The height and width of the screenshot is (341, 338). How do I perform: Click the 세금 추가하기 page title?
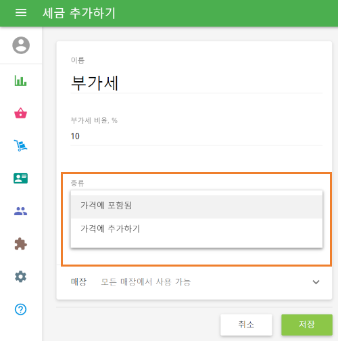(79, 13)
